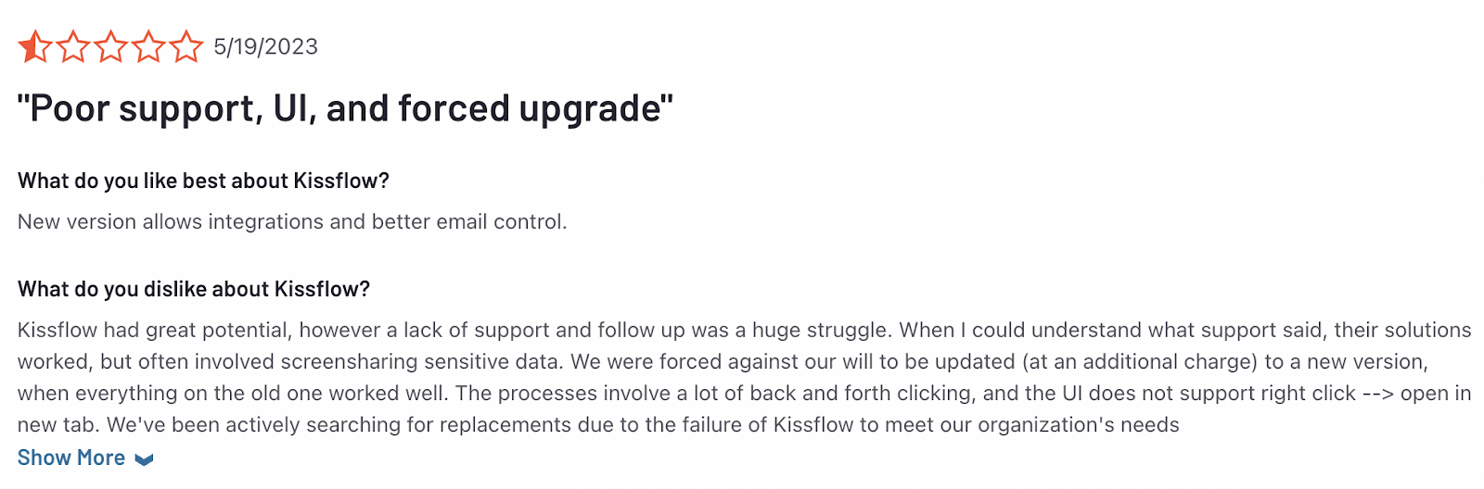
Task: Click the fifth star in the rating
Action: (x=186, y=46)
